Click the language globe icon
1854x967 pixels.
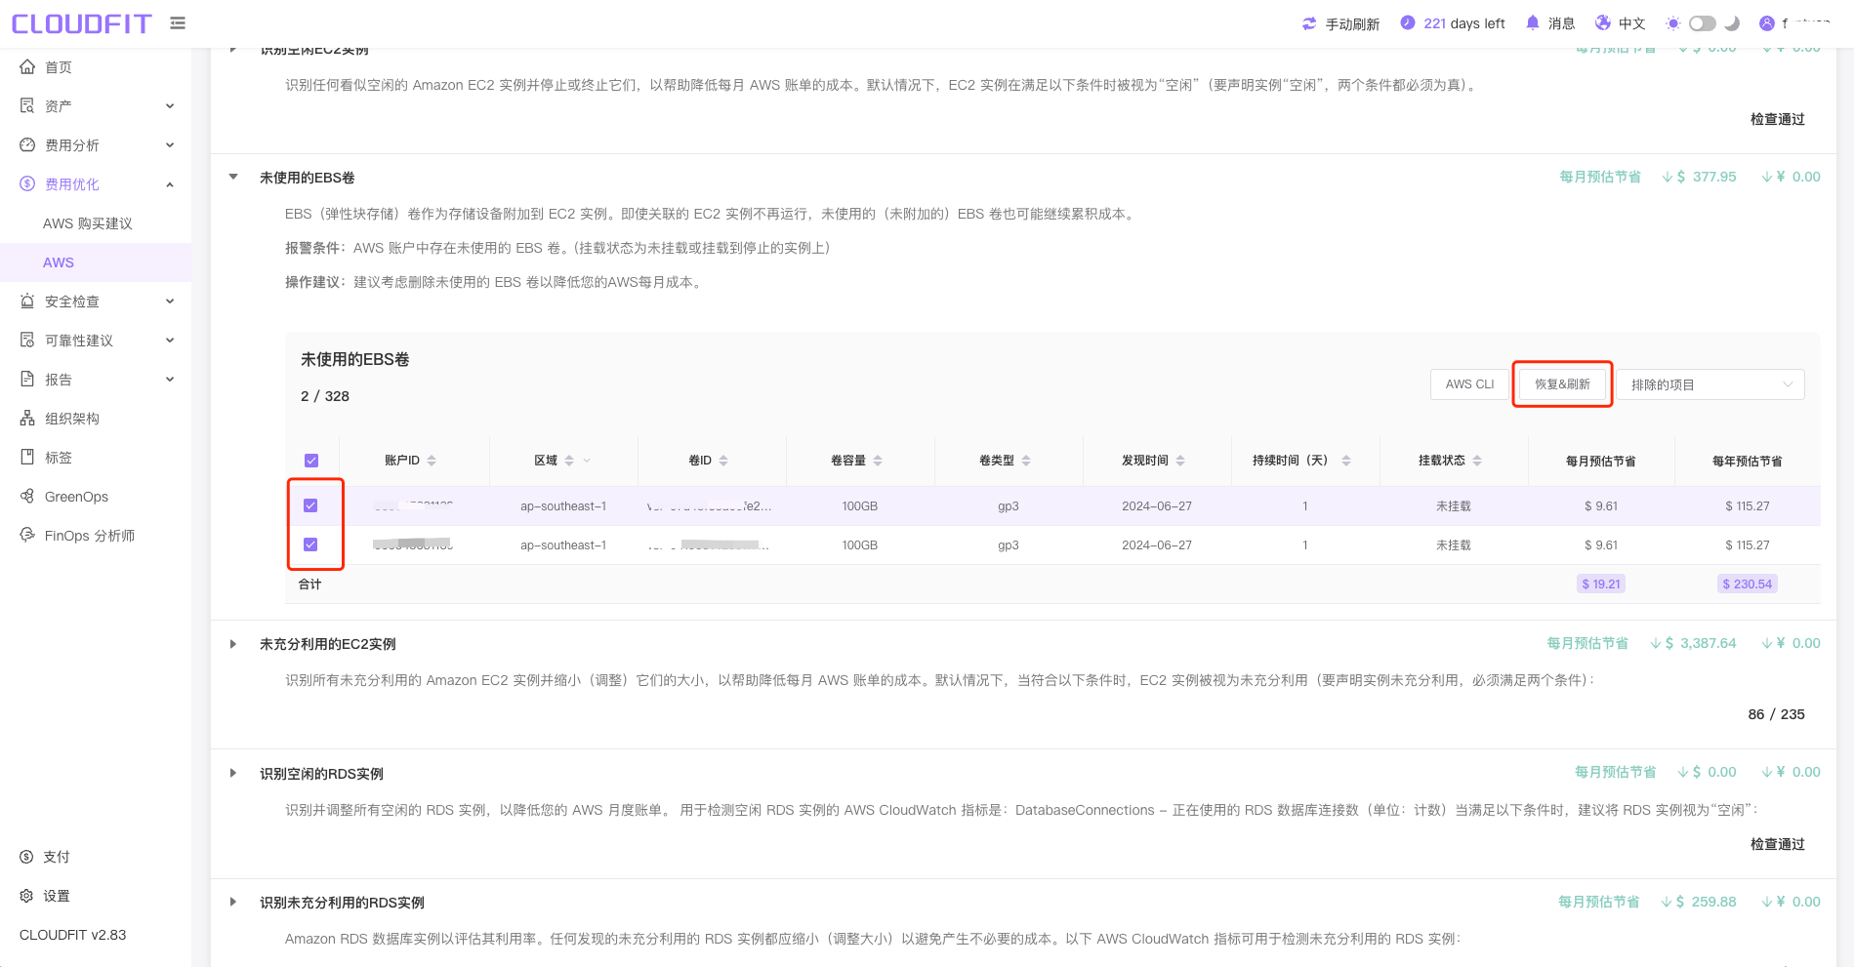1603,22
